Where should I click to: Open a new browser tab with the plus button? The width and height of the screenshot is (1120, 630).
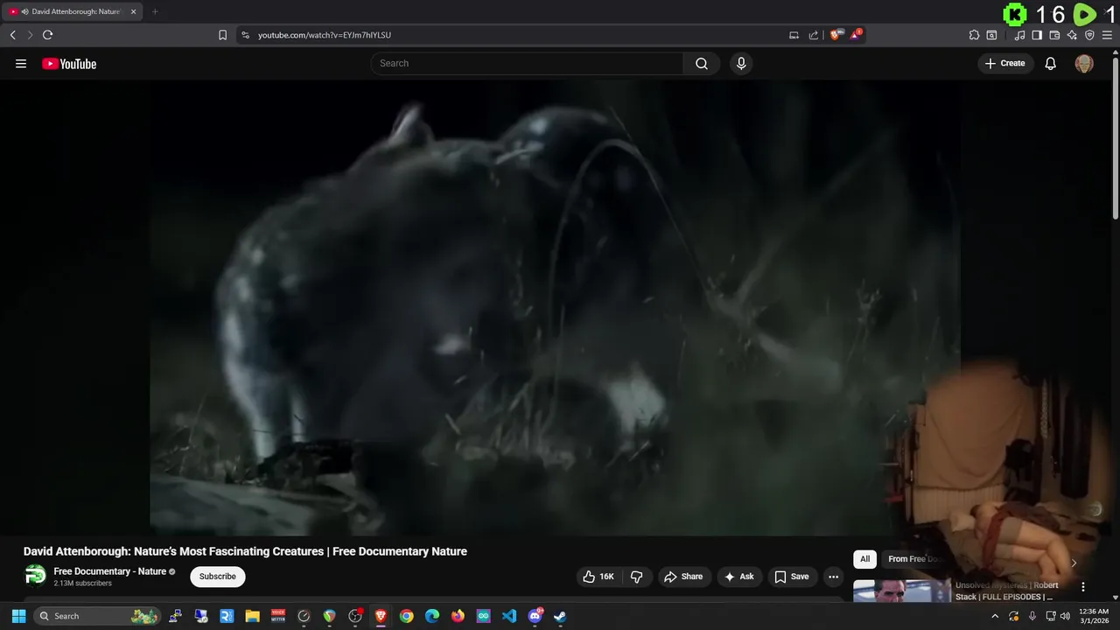(155, 11)
